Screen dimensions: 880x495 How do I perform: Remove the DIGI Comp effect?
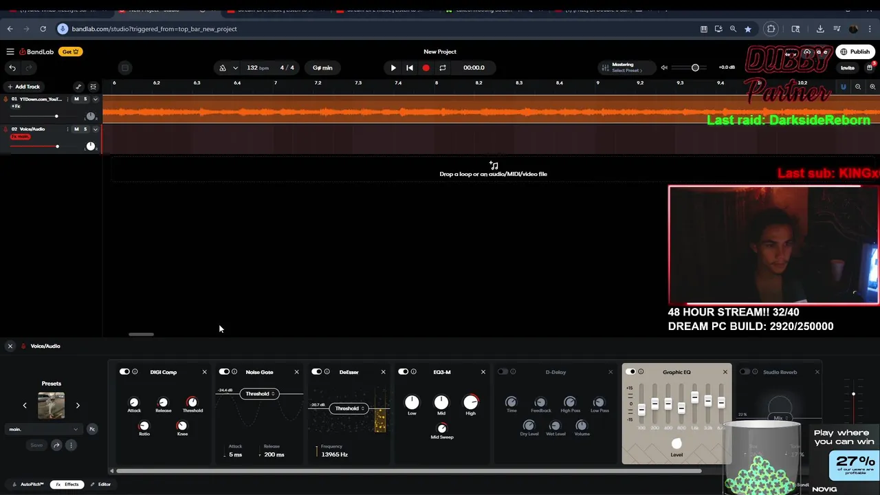point(204,372)
